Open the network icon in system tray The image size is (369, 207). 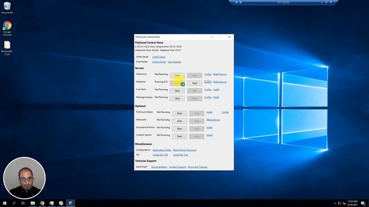point(340,203)
